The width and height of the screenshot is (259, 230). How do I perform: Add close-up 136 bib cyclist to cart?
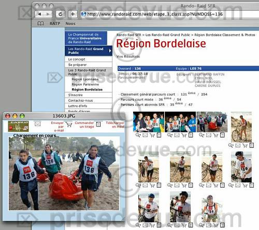[x=245, y=186]
